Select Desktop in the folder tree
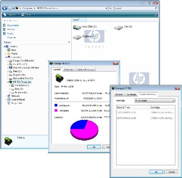 click(x=13, y=46)
